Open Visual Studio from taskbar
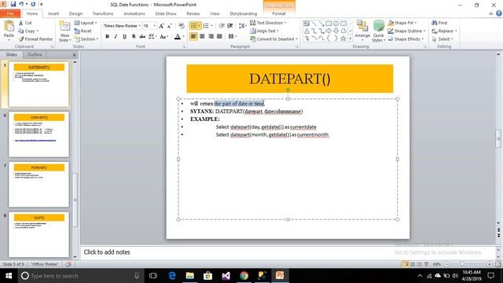This screenshot has width=503, height=283. 226,276
